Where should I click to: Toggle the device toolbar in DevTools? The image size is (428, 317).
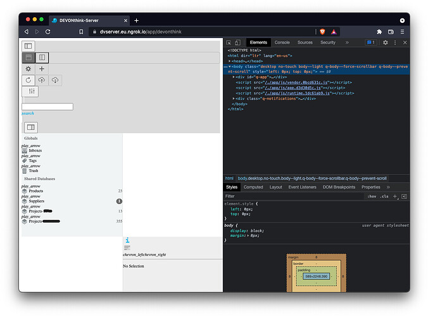pos(238,42)
